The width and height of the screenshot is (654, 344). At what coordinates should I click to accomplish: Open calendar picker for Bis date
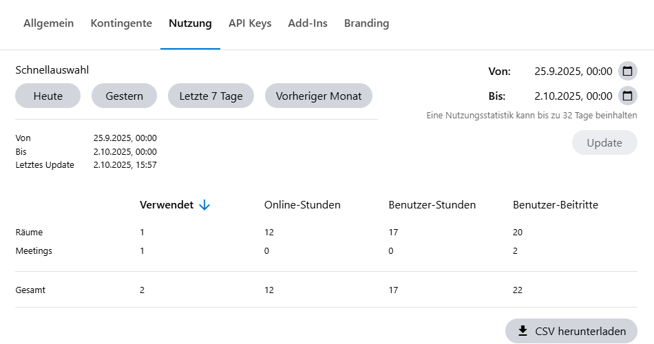(627, 96)
